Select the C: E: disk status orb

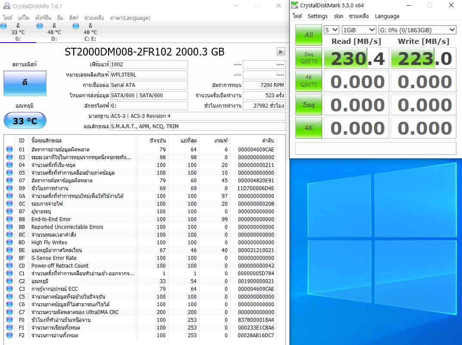click(76, 26)
